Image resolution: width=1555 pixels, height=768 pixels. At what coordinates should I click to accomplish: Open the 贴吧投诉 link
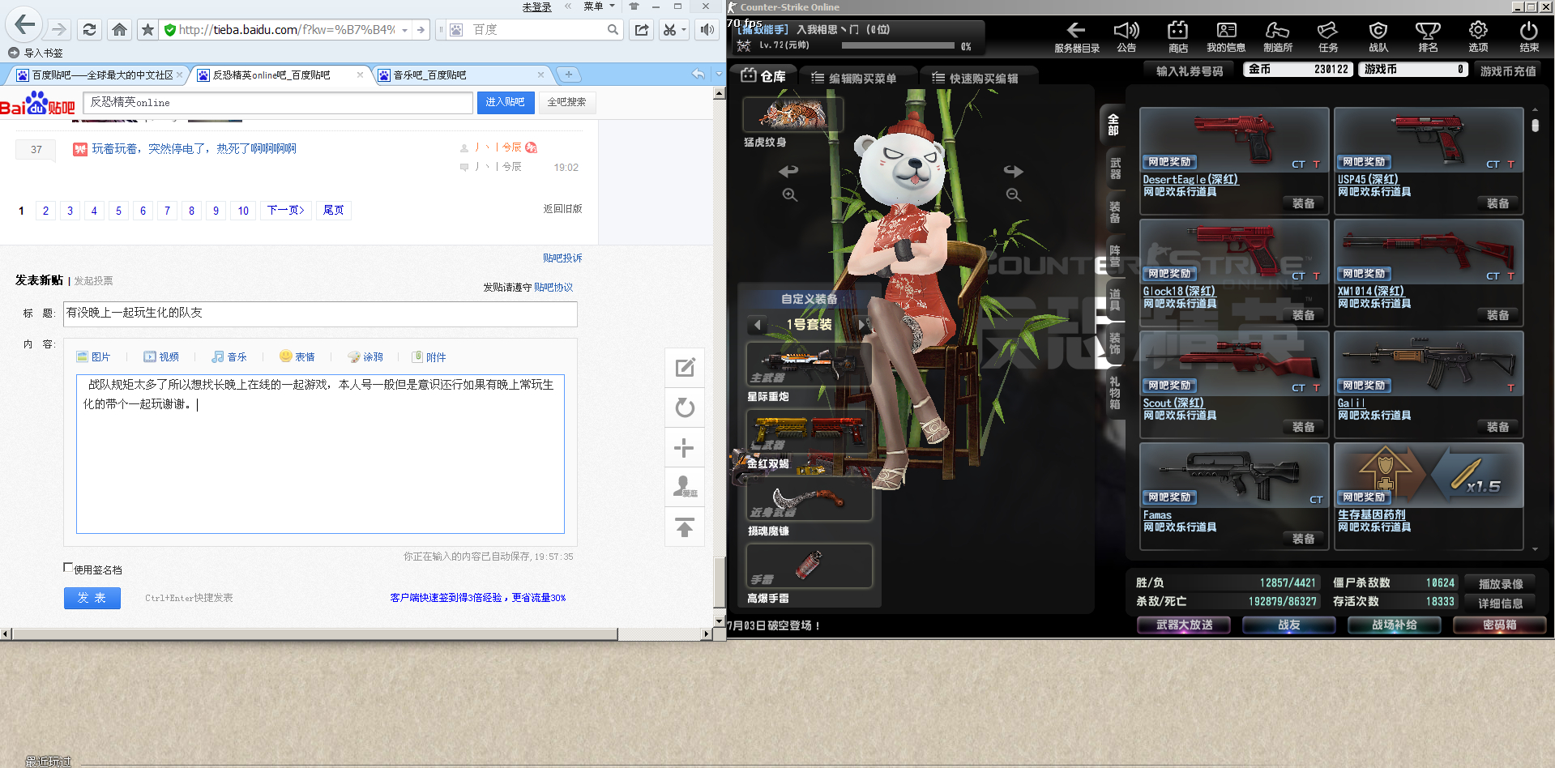point(562,258)
